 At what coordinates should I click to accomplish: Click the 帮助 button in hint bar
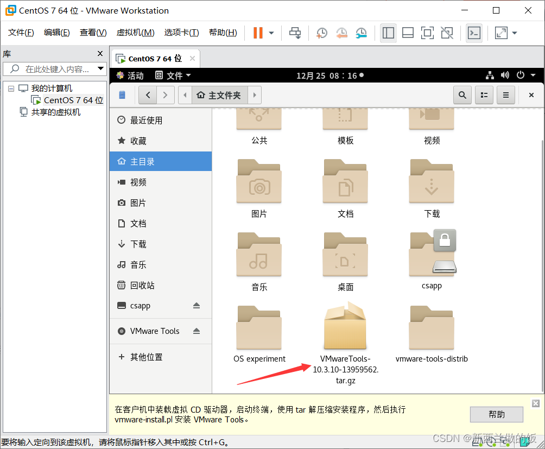tap(496, 414)
